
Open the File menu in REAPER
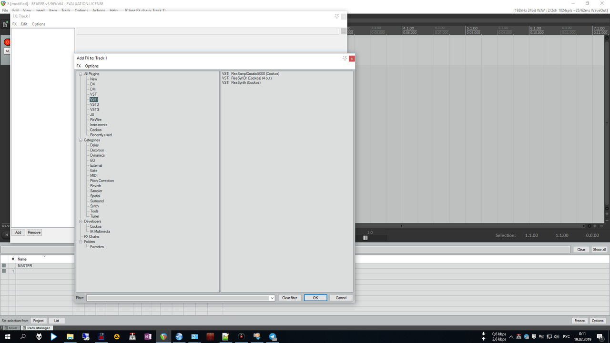coord(5,10)
